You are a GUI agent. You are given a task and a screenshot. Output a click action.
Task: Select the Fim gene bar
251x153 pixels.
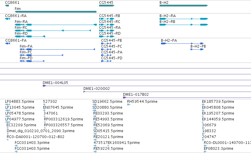coord(55,12)
